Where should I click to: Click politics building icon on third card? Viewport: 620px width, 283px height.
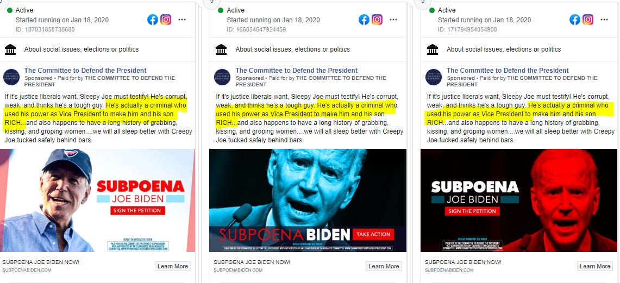(433, 49)
